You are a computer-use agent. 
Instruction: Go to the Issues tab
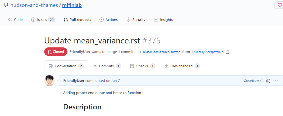pos(43,20)
